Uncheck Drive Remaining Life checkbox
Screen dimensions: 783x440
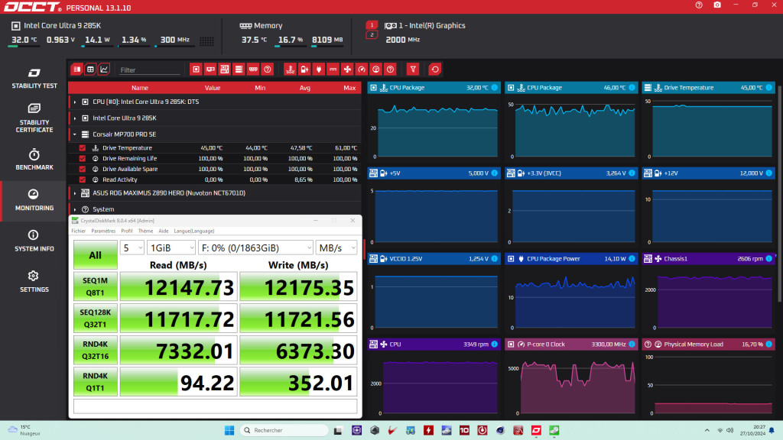(83, 159)
